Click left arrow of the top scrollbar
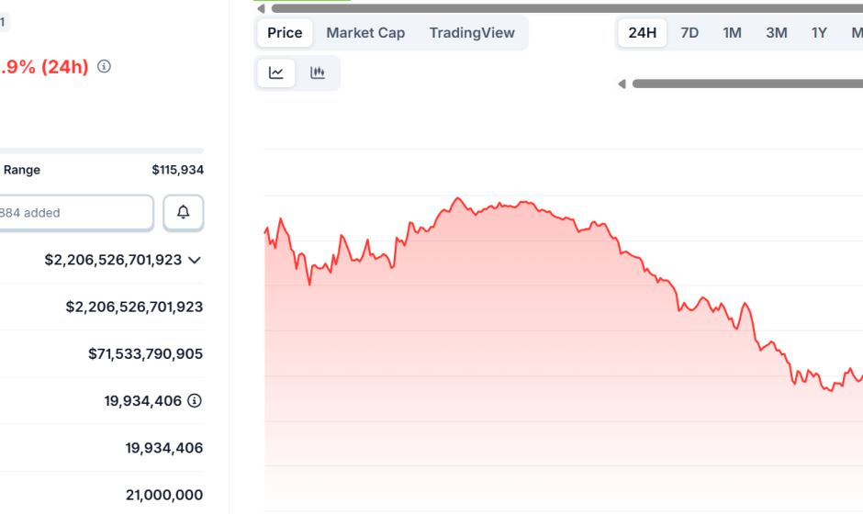The width and height of the screenshot is (863, 514). tap(262, 9)
